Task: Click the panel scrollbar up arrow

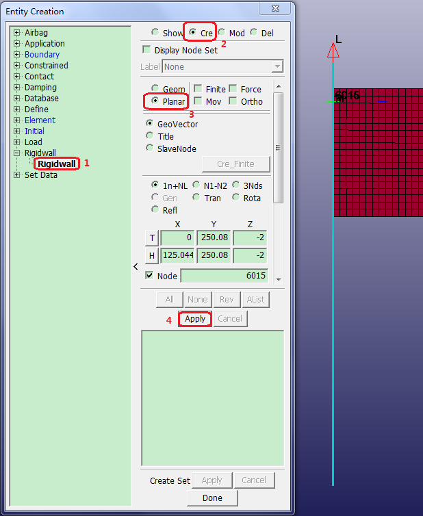Action: [x=279, y=86]
